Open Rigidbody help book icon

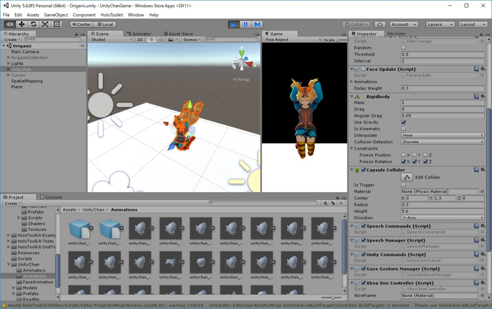click(476, 96)
